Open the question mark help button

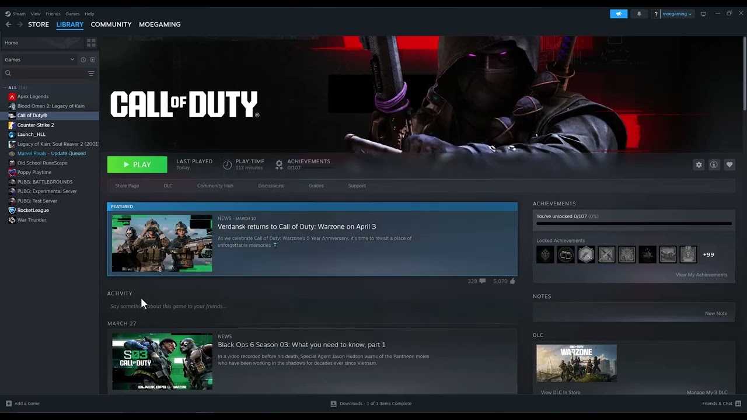click(656, 14)
